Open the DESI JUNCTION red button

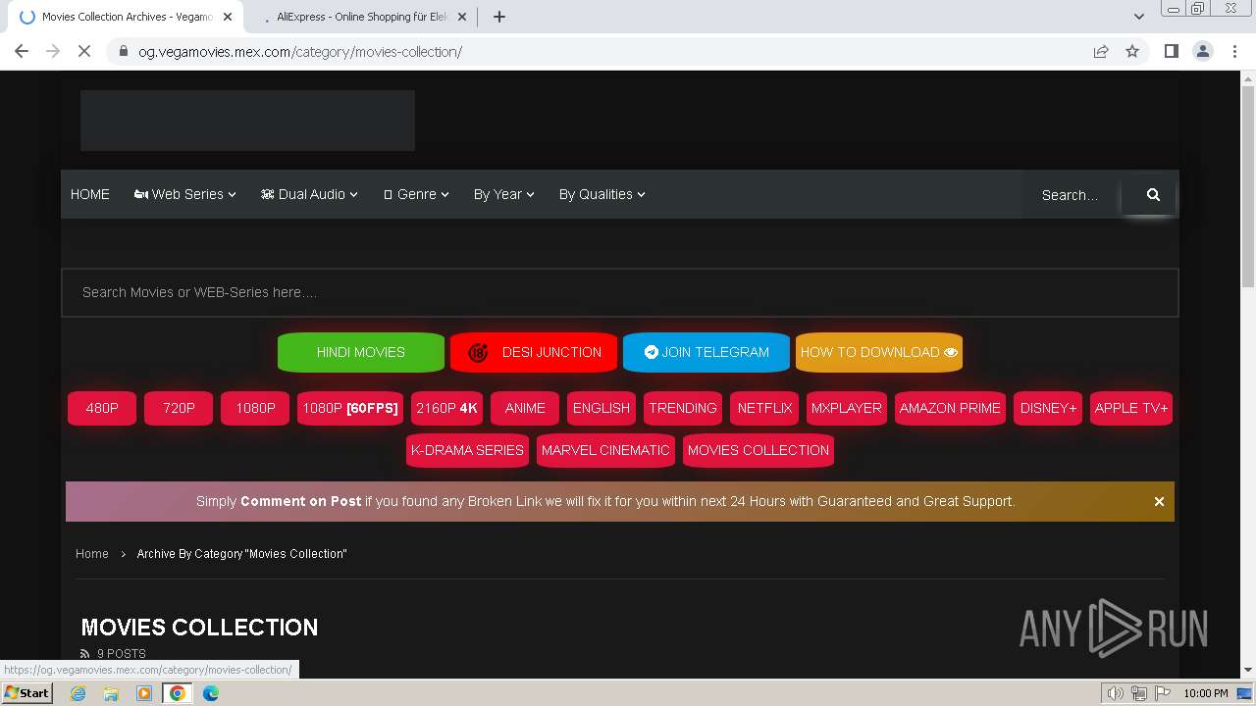(534, 352)
